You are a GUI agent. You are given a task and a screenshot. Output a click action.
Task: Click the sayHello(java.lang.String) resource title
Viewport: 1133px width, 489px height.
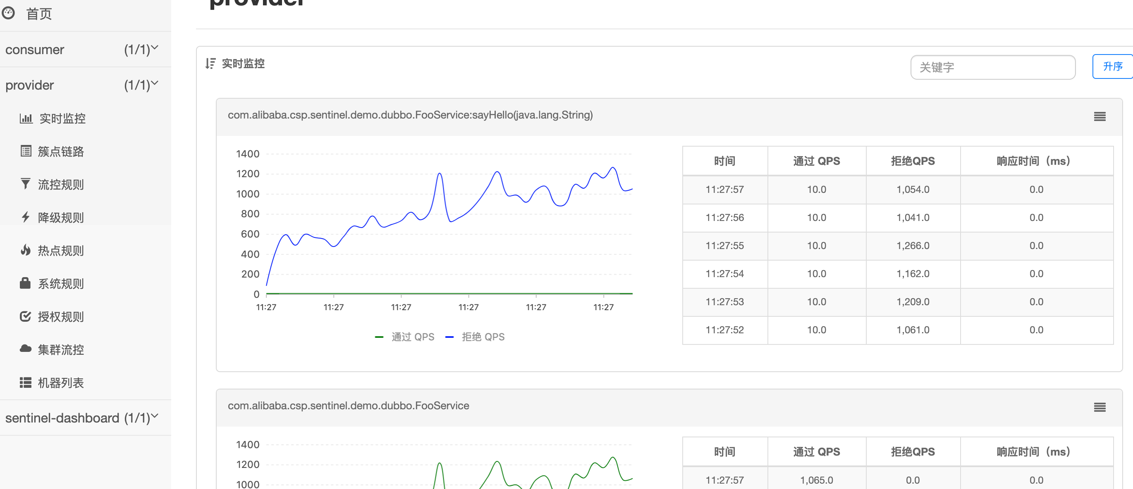click(410, 115)
